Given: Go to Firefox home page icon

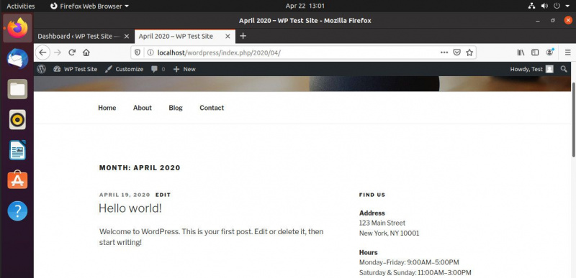Looking at the screenshot, I should 86,52.
